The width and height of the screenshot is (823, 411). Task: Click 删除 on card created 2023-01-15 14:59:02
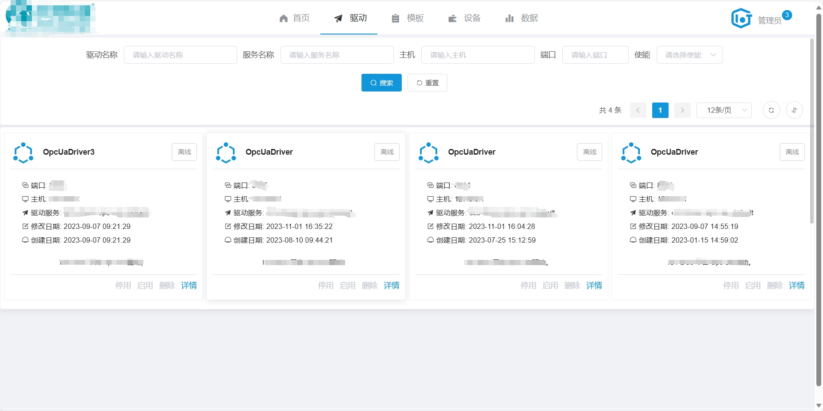[x=775, y=285]
